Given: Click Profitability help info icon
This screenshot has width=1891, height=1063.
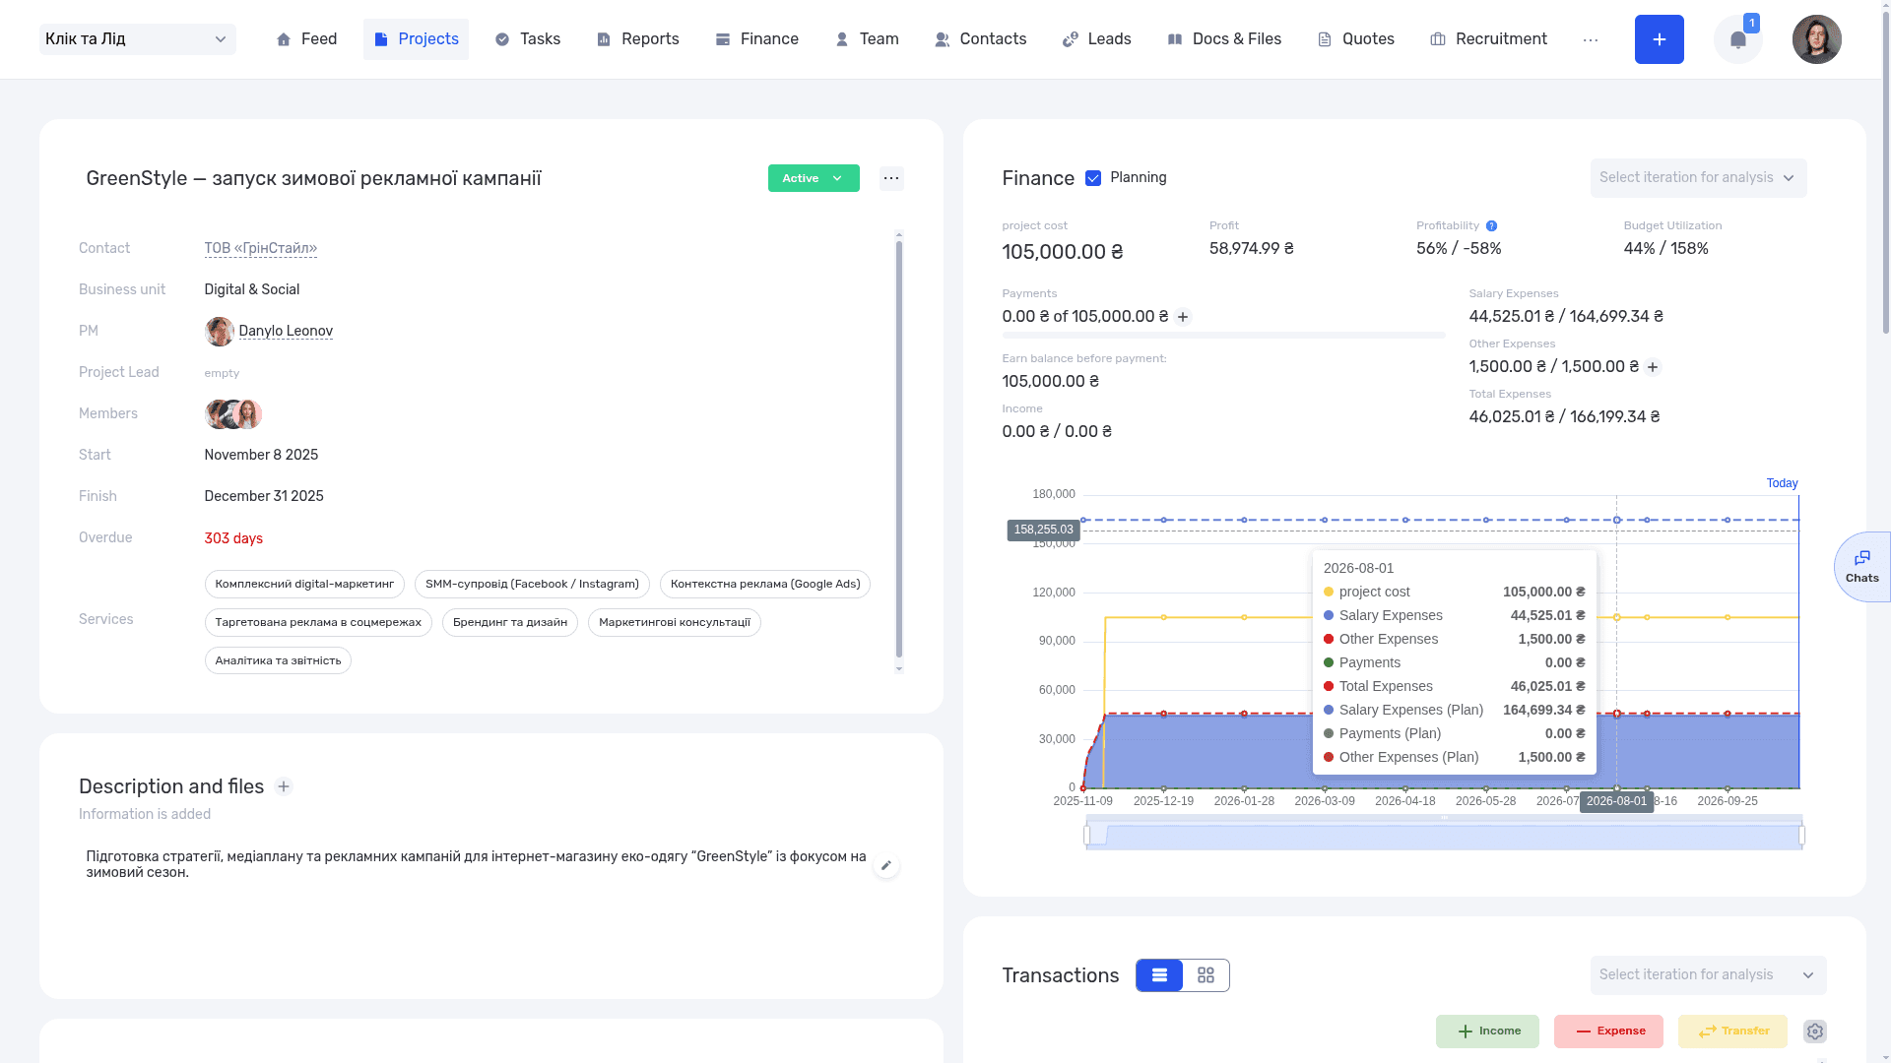Looking at the screenshot, I should (x=1491, y=226).
